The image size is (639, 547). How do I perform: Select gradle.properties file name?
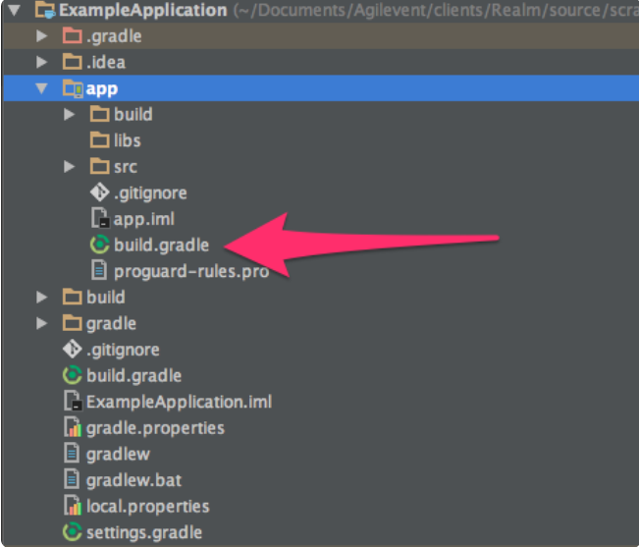click(155, 428)
